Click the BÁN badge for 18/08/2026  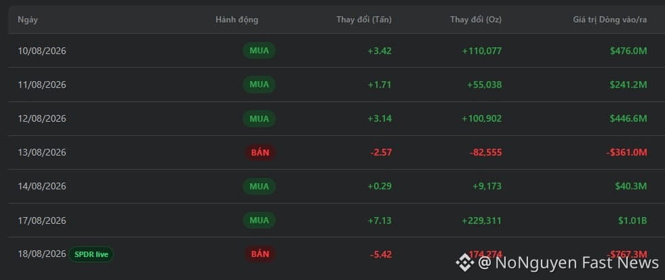[260, 254]
